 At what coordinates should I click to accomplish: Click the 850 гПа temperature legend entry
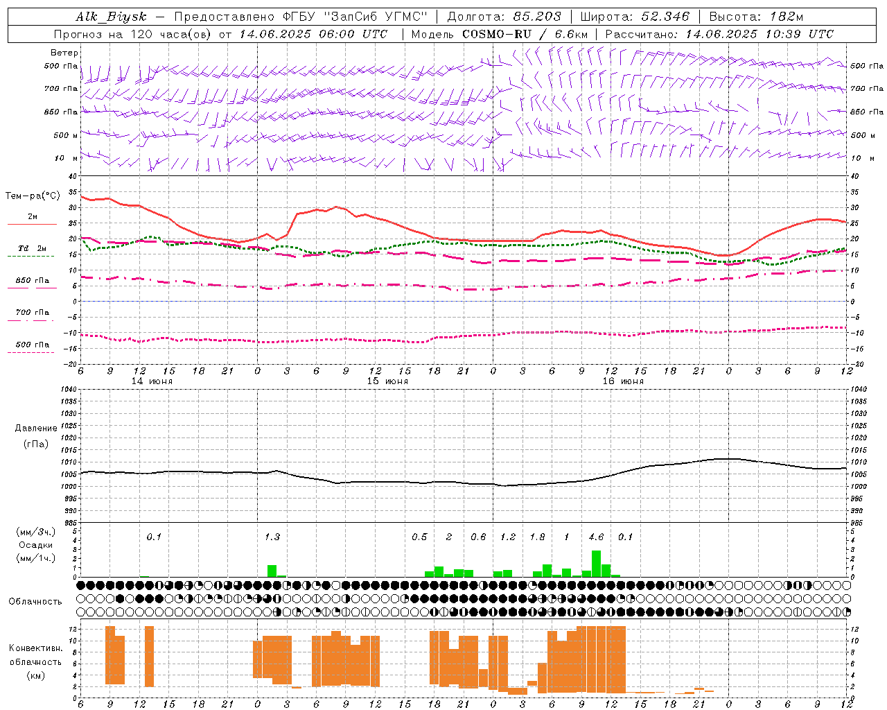pyautogui.click(x=33, y=280)
